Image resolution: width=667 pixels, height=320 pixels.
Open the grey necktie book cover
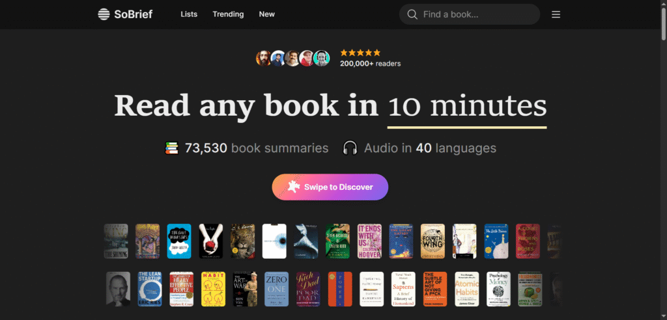tap(306, 241)
